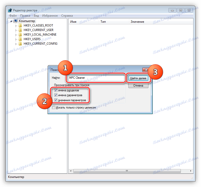201x187 pixels.
Task: Click the Тип column header
Action: tap(114, 22)
